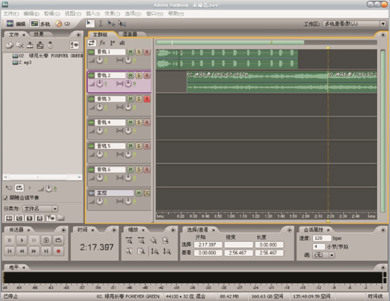Switch to the 混音器 tab
Viewport: 390px width, 301px height.
coord(129,34)
